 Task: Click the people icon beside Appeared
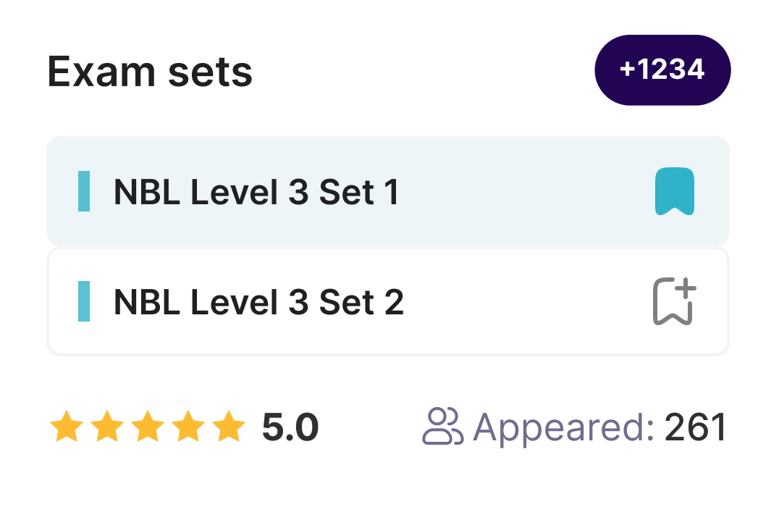point(442,427)
